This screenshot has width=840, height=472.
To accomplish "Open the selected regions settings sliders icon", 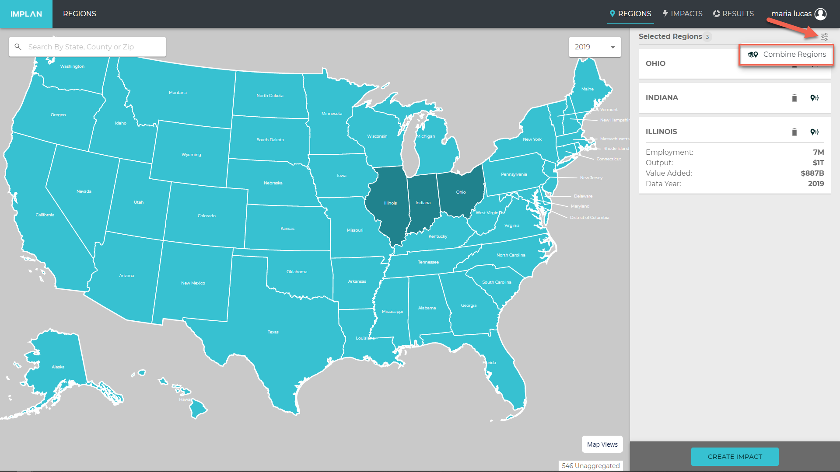I will pos(825,37).
